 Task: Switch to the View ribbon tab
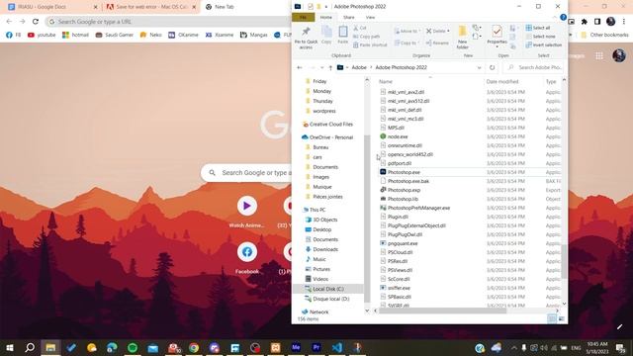click(x=370, y=18)
